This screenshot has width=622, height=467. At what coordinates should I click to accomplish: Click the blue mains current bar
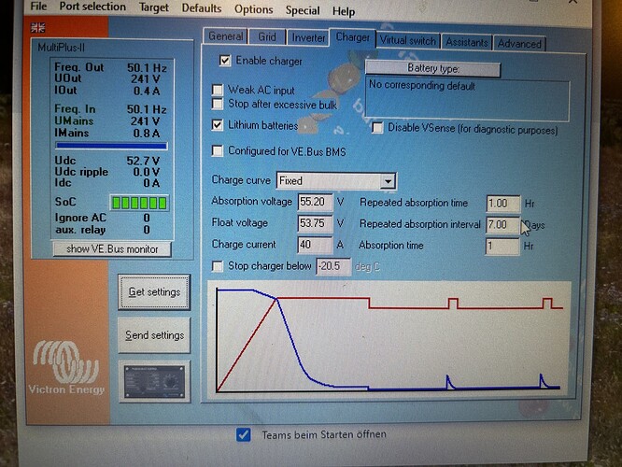point(111,146)
